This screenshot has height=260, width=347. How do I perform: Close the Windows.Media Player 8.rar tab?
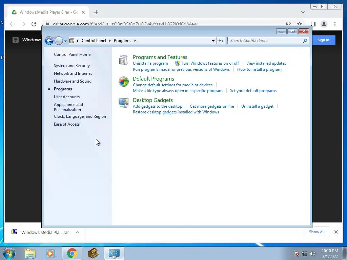[83, 12]
